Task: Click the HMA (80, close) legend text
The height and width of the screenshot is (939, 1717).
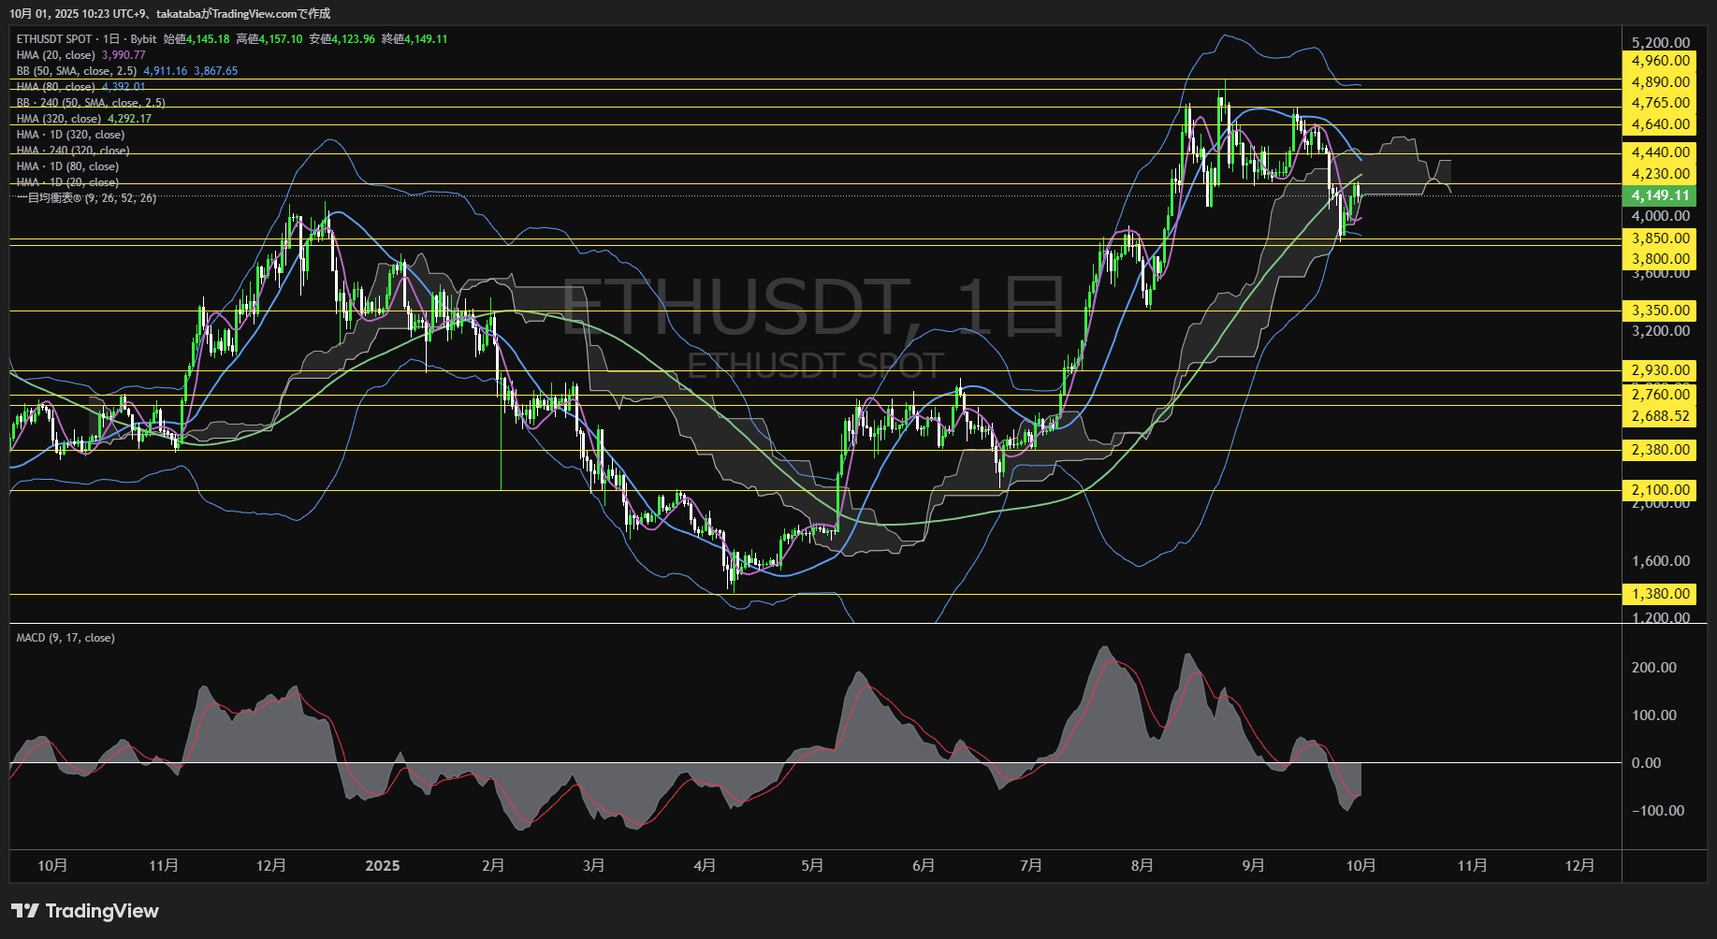Action: click(x=56, y=87)
